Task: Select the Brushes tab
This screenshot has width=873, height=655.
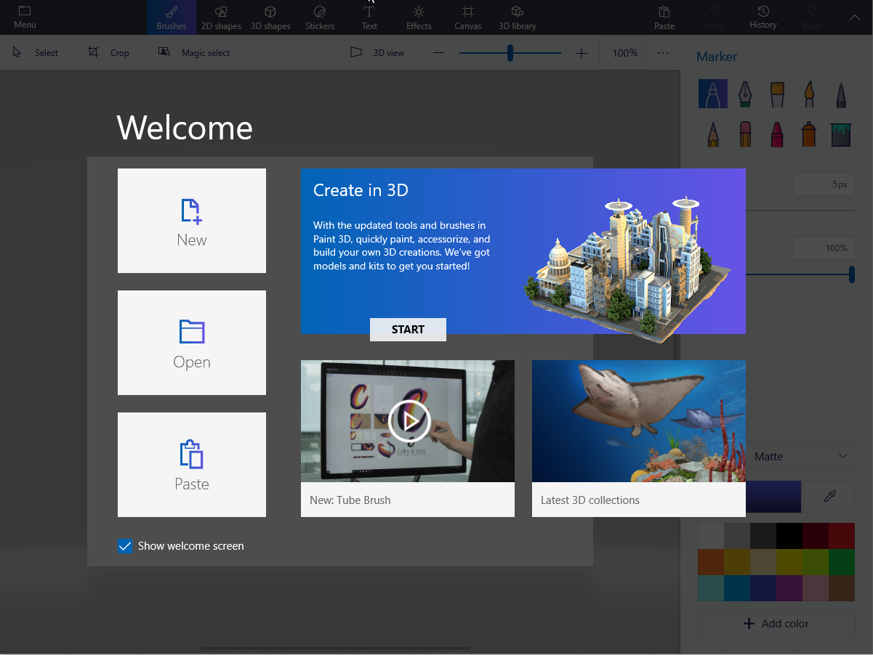Action: point(172,17)
